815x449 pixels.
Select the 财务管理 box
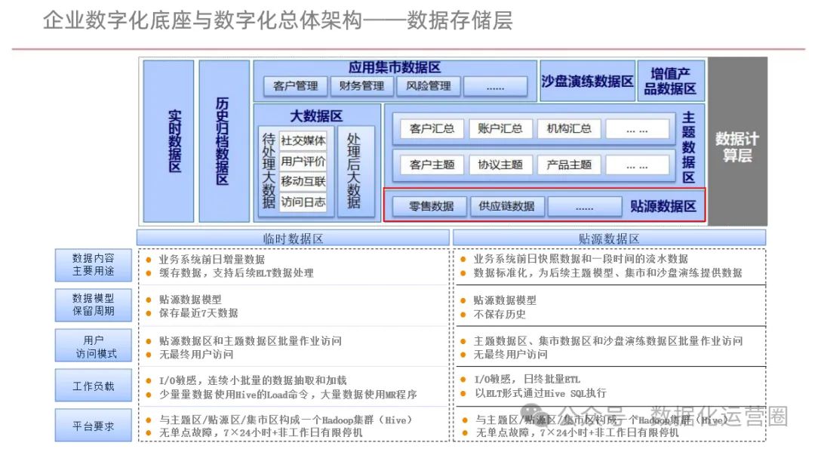(361, 86)
